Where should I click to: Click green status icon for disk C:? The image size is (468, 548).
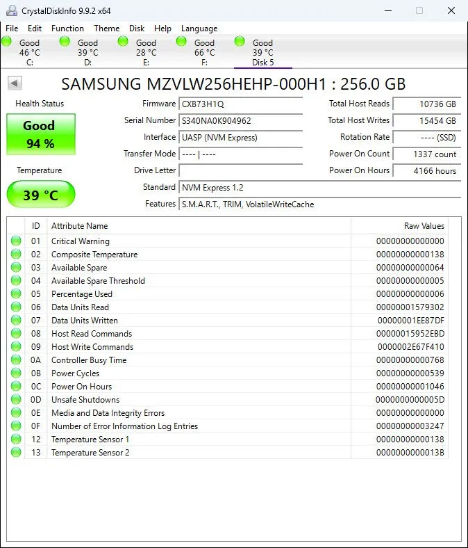pos(7,42)
